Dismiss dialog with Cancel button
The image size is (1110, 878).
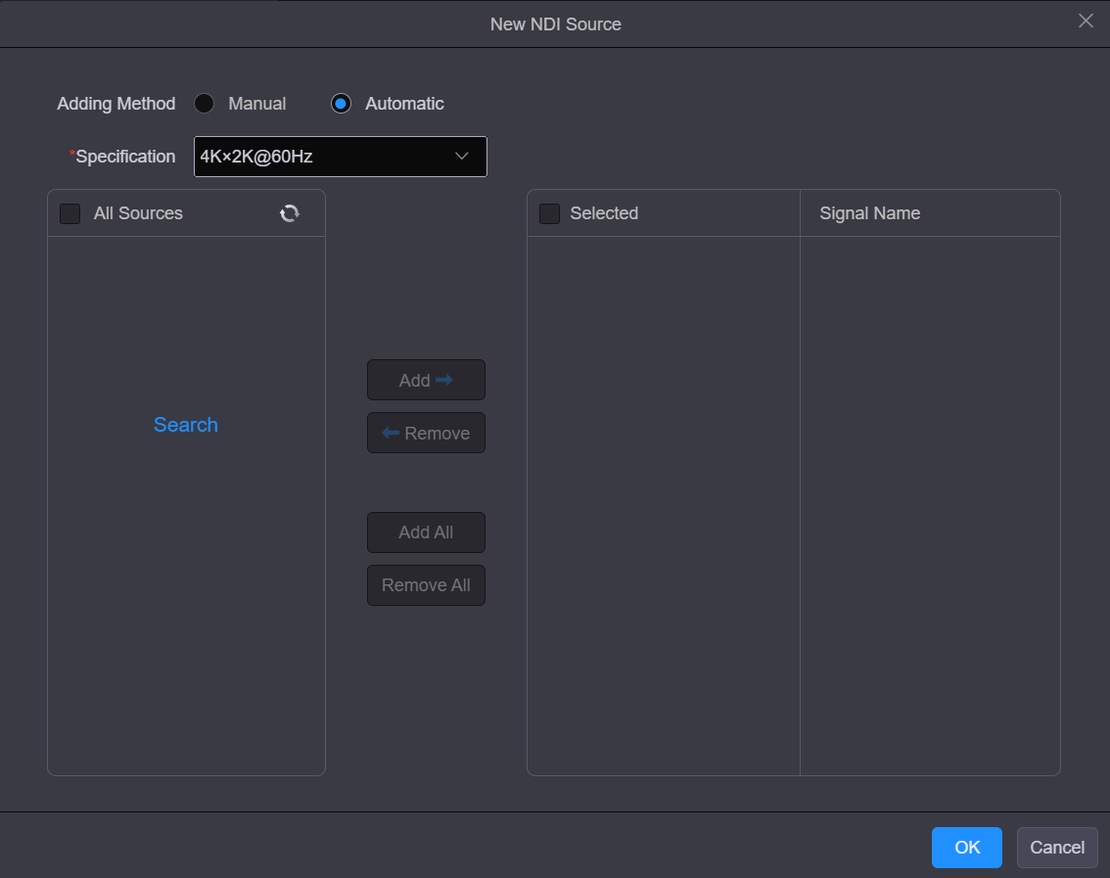pos(1056,847)
